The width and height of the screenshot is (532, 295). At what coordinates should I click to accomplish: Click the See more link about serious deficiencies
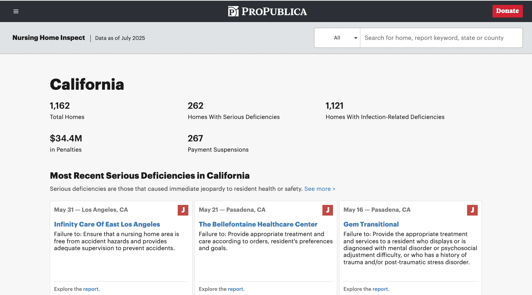(320, 189)
